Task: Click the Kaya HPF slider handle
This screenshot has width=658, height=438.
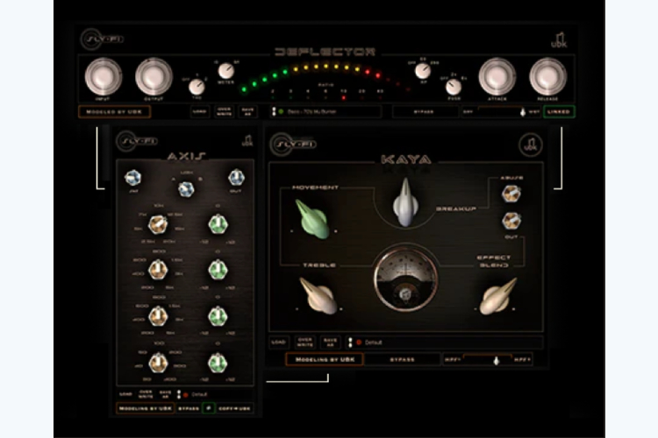Action: [497, 360]
